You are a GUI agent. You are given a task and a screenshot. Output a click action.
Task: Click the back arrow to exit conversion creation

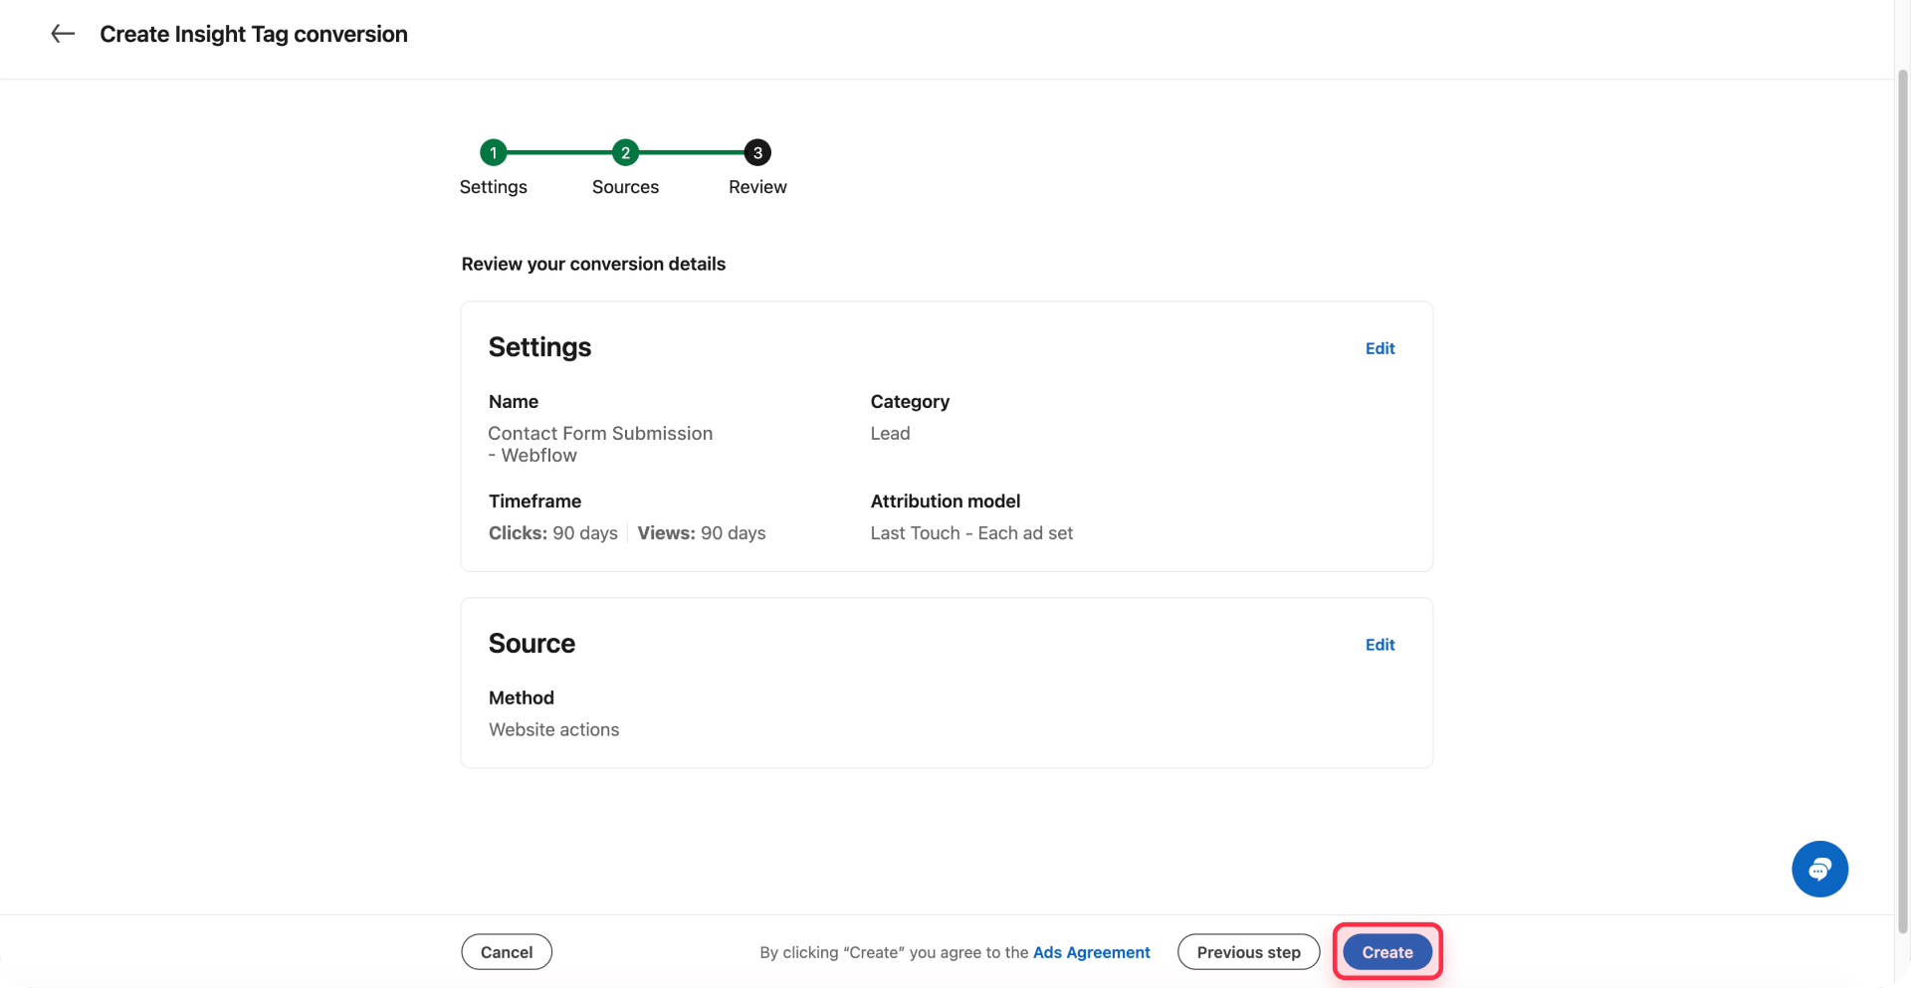click(62, 33)
